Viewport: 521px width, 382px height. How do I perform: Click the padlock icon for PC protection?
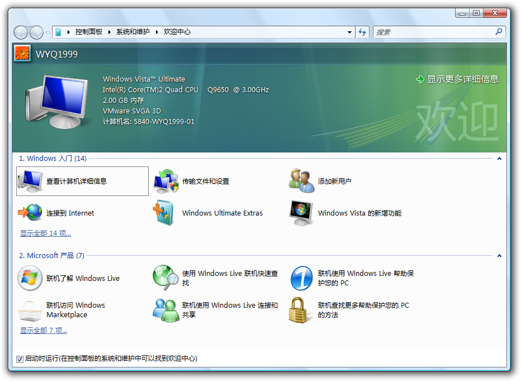pyautogui.click(x=302, y=310)
